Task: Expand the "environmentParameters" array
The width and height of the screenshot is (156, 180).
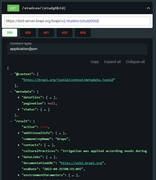Action: pyautogui.click(x=19, y=175)
